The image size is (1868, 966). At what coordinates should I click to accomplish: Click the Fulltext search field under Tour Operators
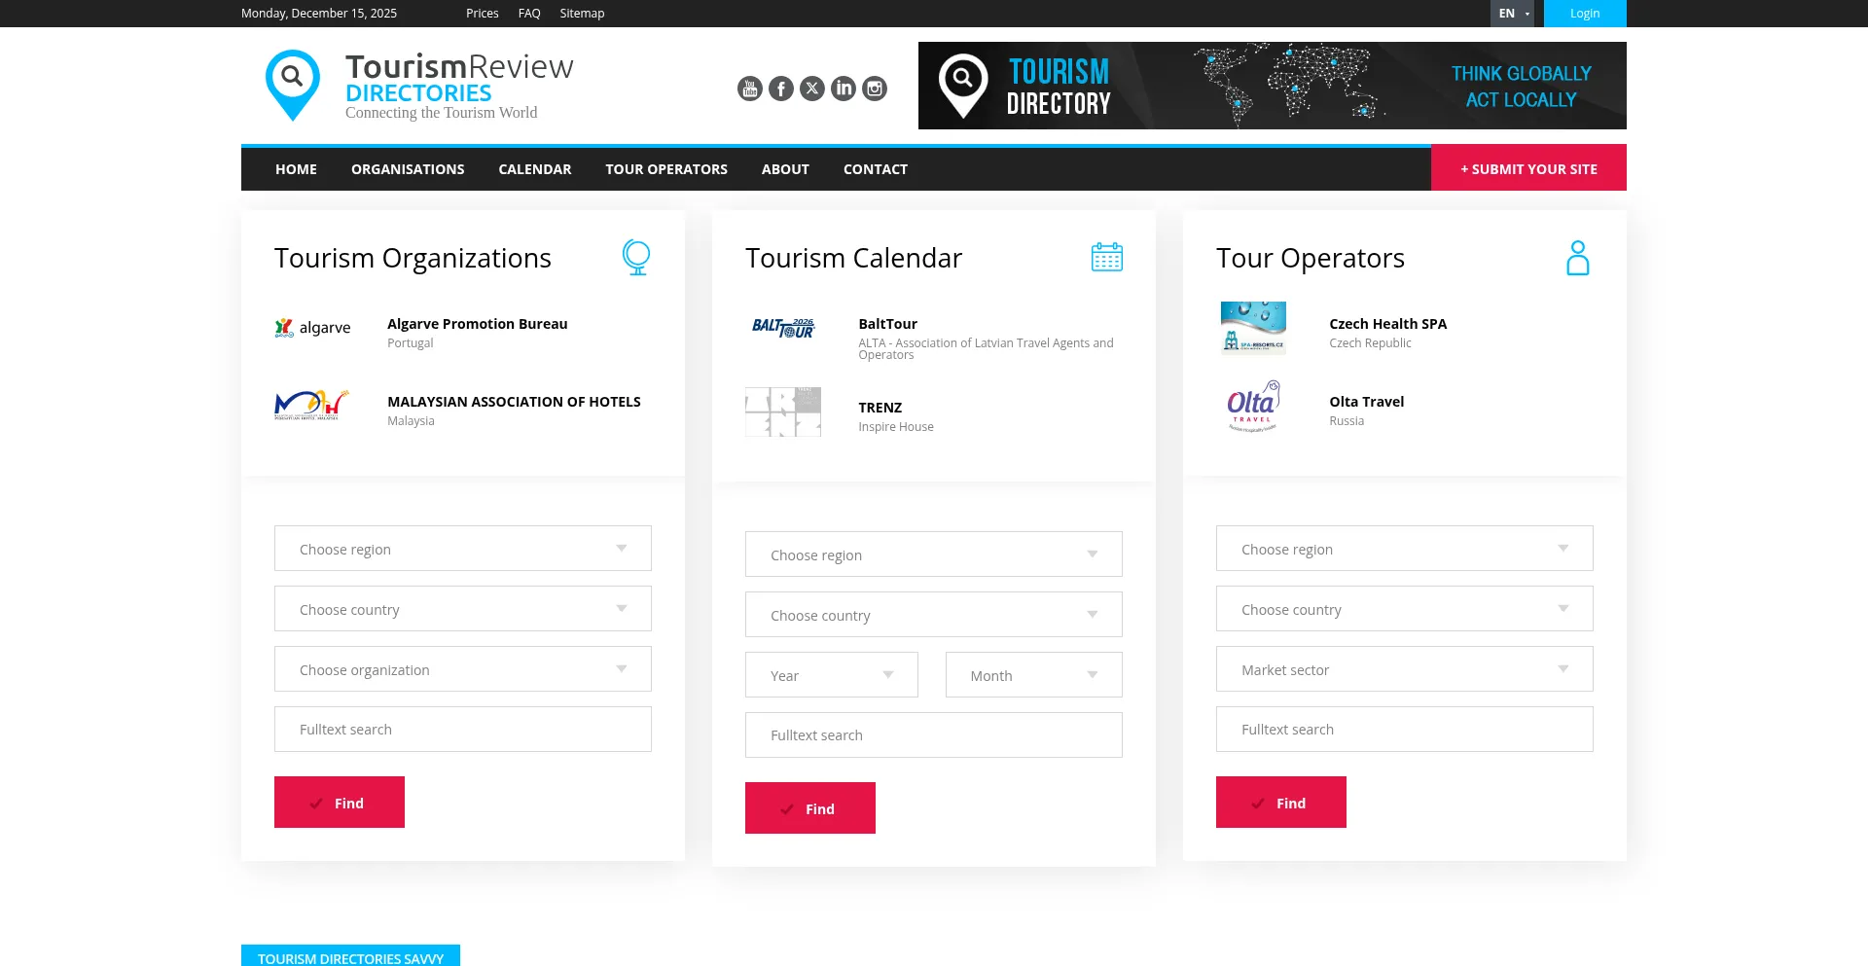point(1404,730)
